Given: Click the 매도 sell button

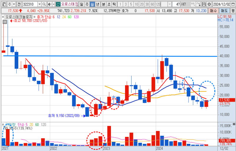Looking at the screenshot, I should click(x=224, y=11).
